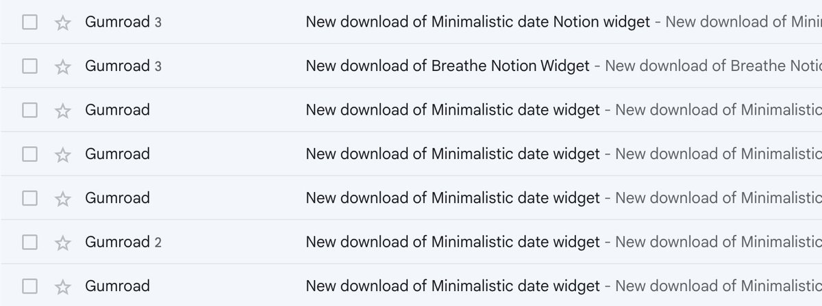
Task: Click the gray preview snippet in Gumroad 2 row
Action: (718, 241)
